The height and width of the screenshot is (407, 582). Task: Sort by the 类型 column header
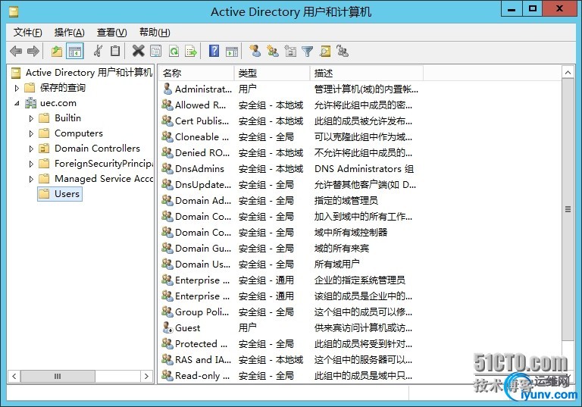point(272,73)
